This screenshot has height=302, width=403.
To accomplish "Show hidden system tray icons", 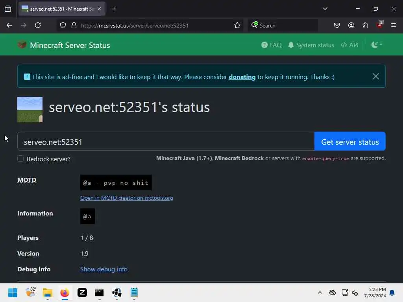I will tap(320, 293).
